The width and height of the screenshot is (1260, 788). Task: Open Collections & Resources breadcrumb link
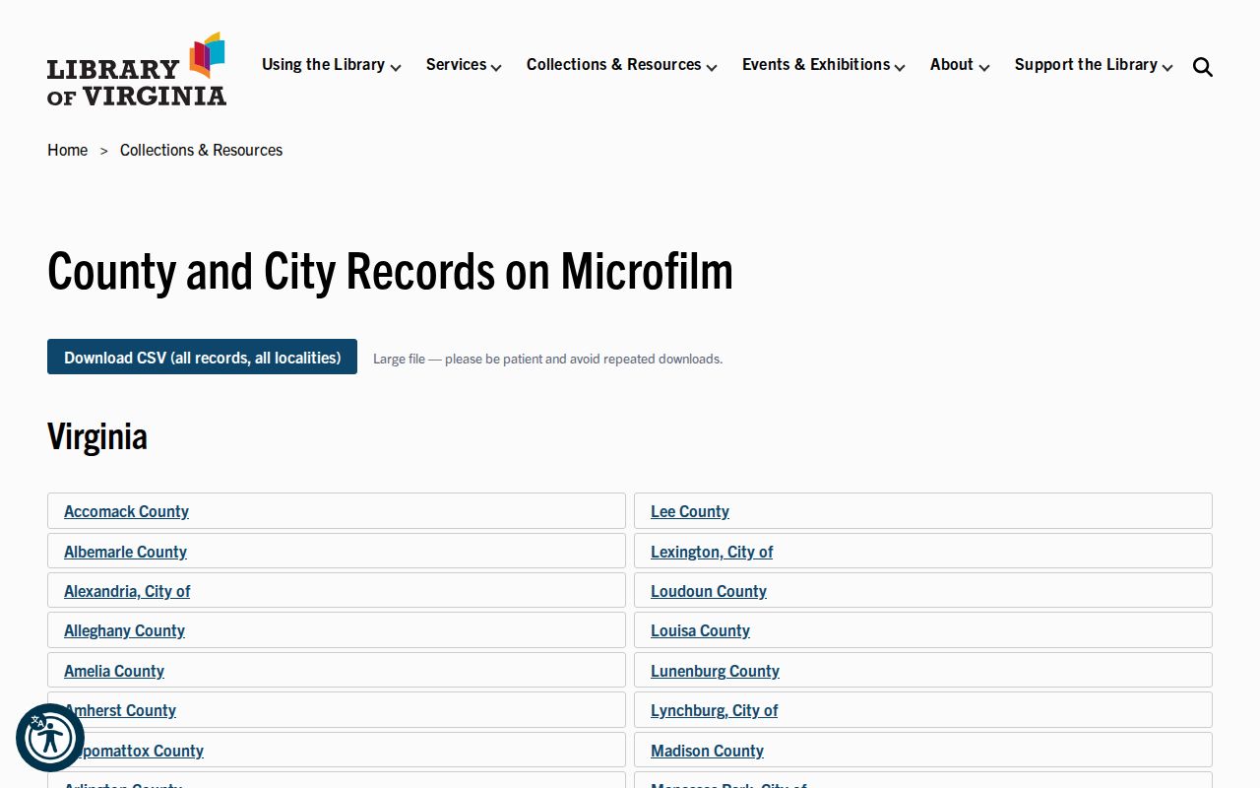pyautogui.click(x=201, y=150)
